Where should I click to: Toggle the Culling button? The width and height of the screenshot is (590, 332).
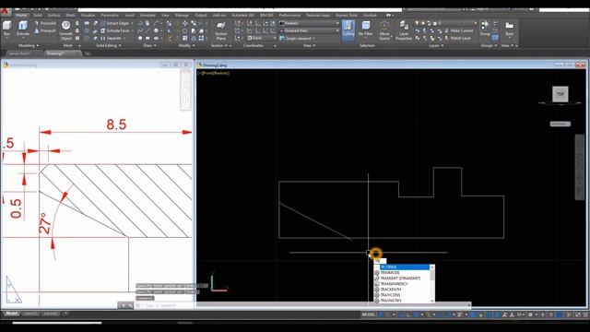point(348,30)
